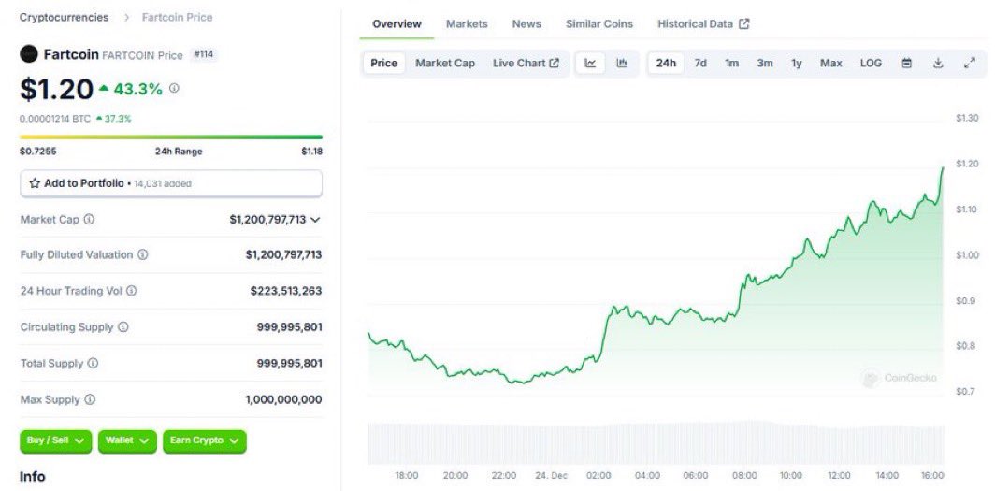Select Price chart mode

tap(384, 63)
